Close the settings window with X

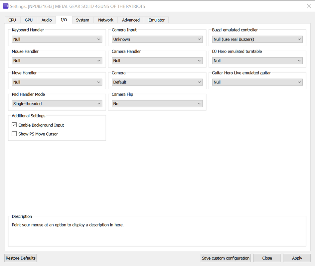(x=309, y=6)
